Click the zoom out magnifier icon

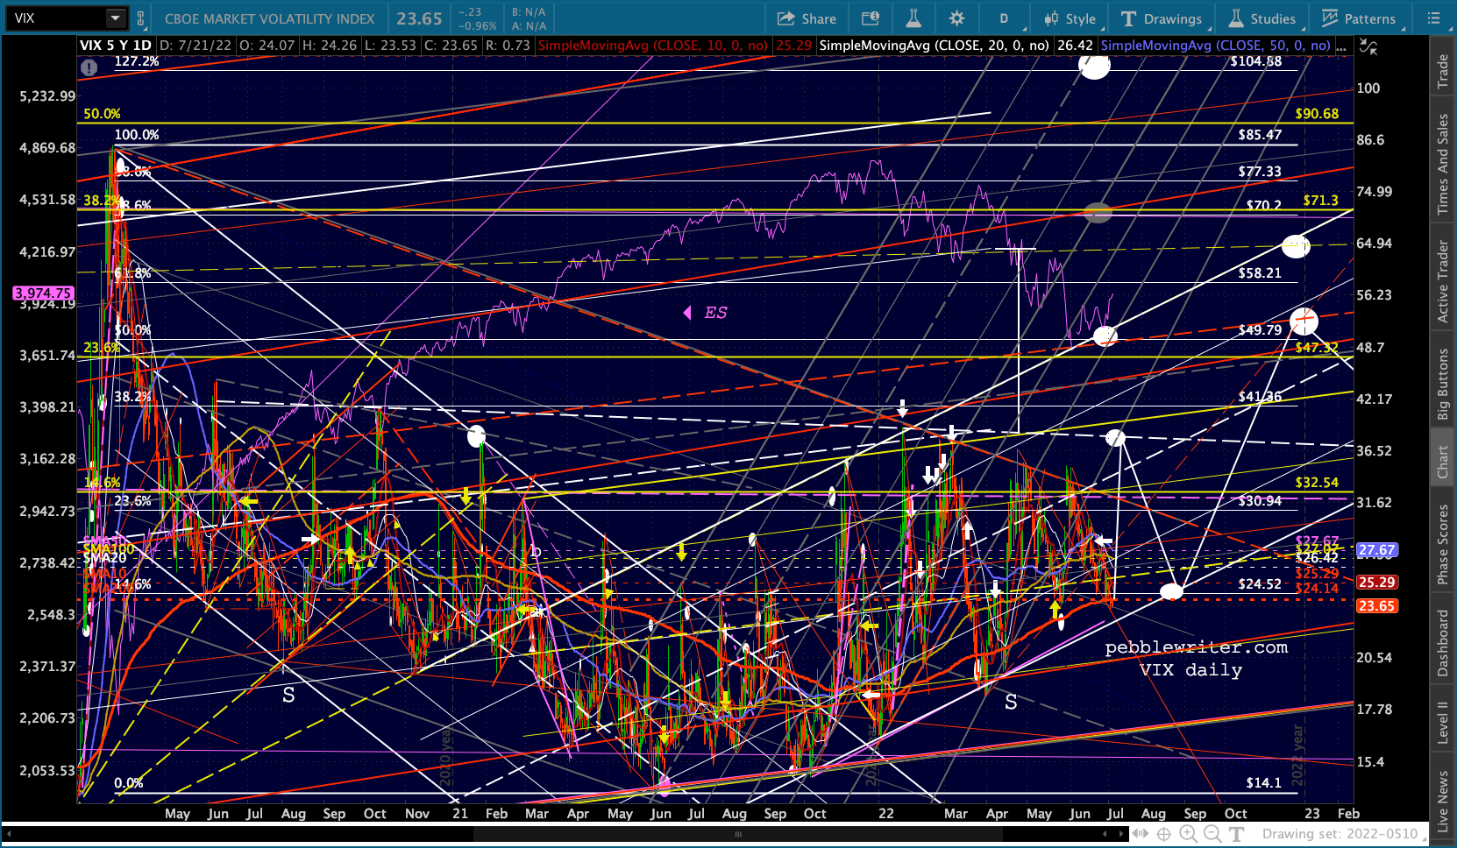[x=1212, y=834]
